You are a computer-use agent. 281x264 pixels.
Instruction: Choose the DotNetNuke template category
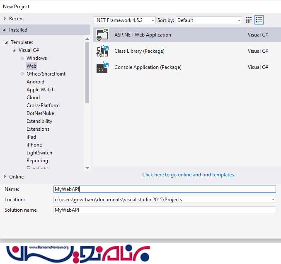40,113
